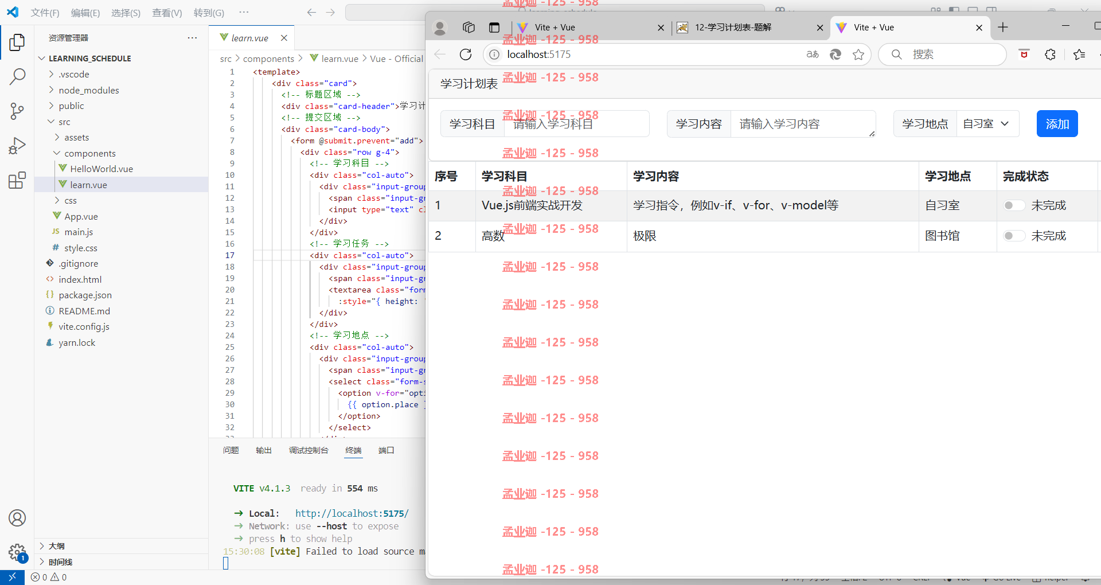This screenshot has height=585, width=1101.
Task: Go back in VS Code navigation history
Action: pyautogui.click(x=311, y=12)
